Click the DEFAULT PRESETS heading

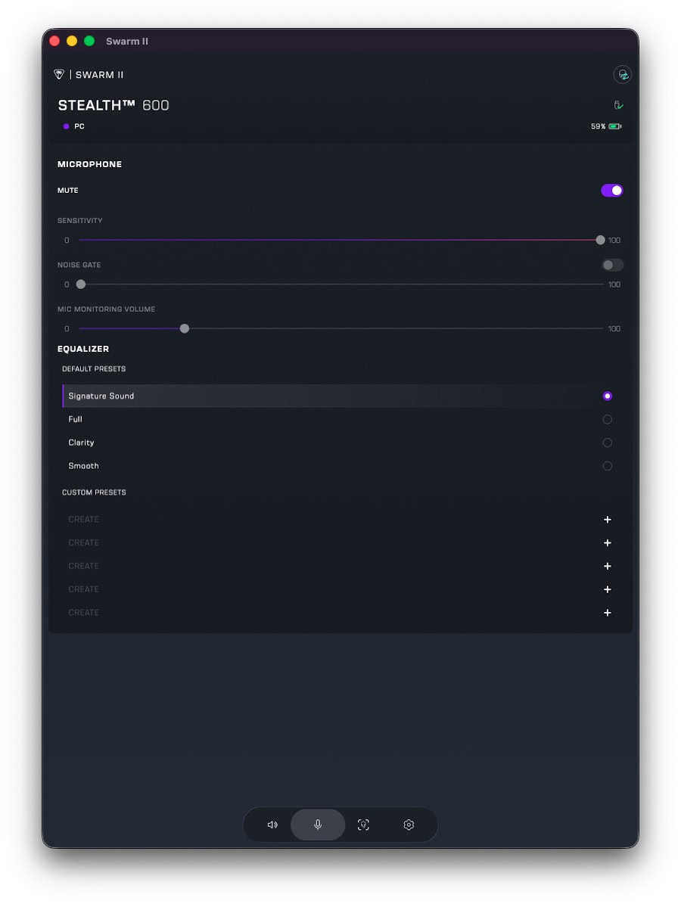[94, 369]
